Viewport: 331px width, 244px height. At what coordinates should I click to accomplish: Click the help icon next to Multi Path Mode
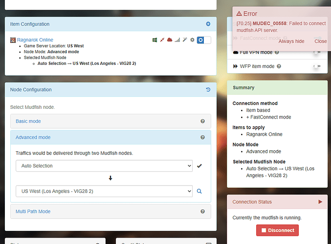[202, 211]
